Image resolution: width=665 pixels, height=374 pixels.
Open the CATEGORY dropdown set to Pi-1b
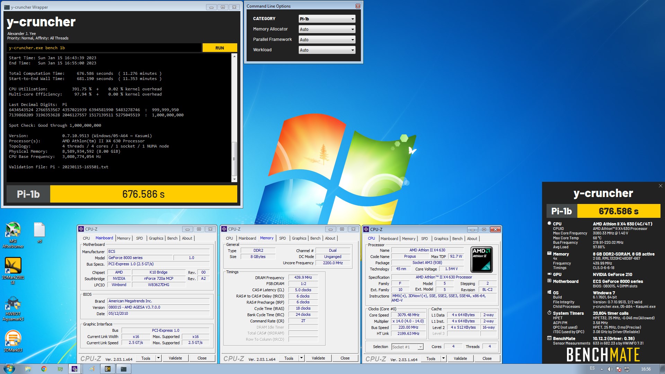pyautogui.click(x=327, y=19)
